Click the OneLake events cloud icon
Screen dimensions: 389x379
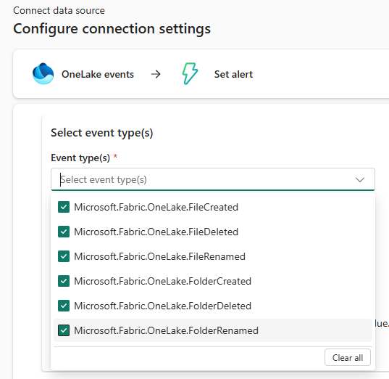(x=43, y=74)
